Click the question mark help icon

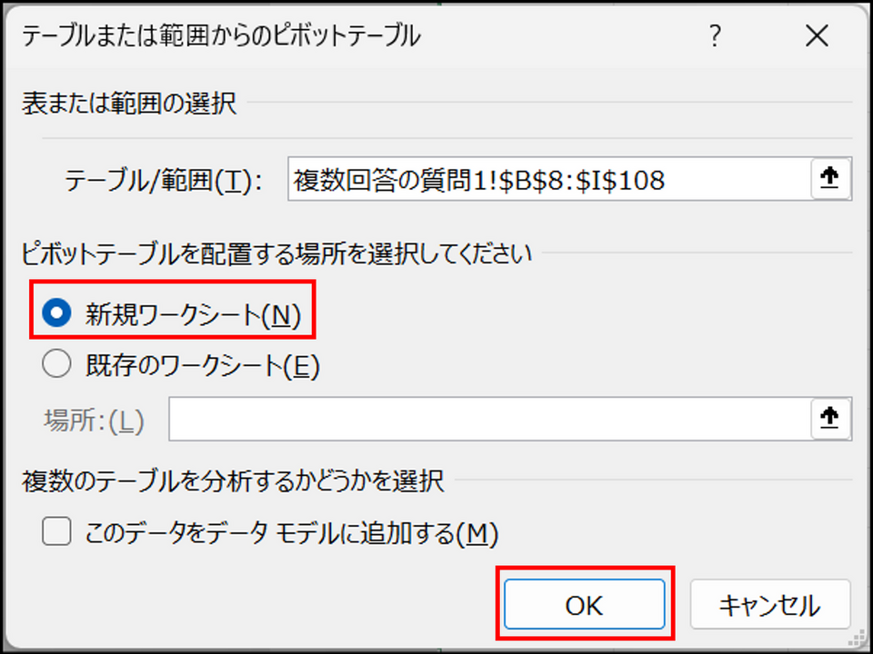pos(716,36)
